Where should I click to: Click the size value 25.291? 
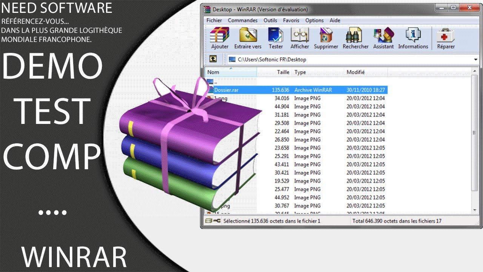click(282, 156)
